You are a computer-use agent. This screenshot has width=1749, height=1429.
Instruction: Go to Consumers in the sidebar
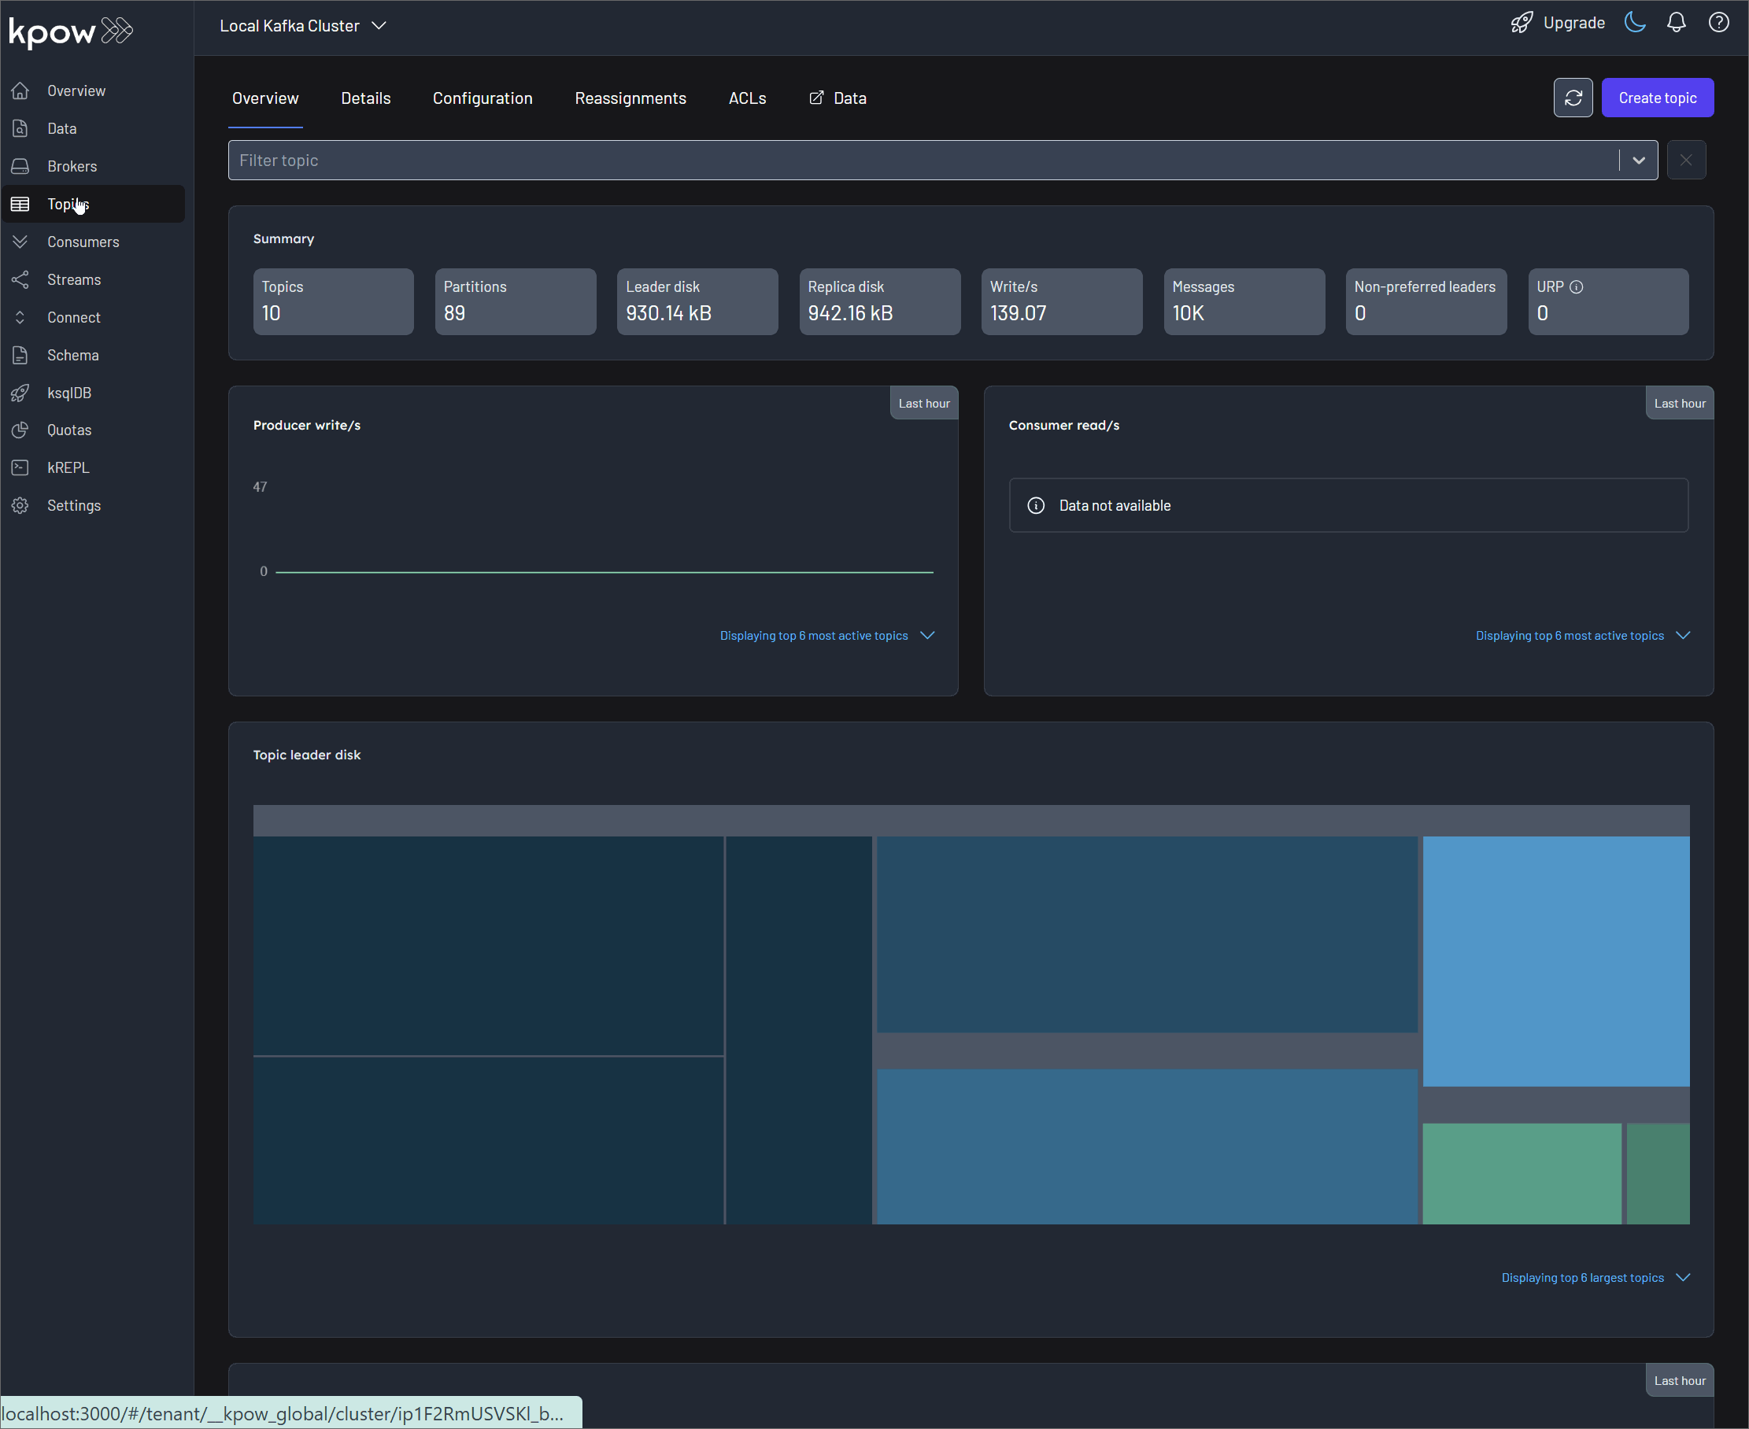83,242
